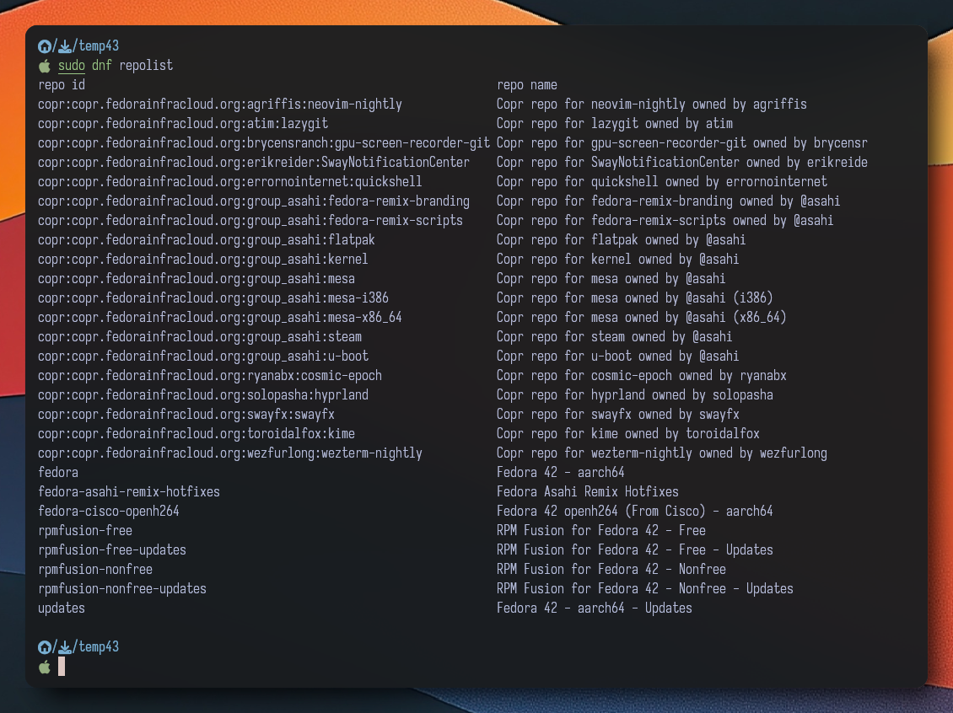The height and width of the screenshot is (713, 953).
Task: Click 'Copr repo for mesa owned by @asahi (i386)'
Action: 634,299
